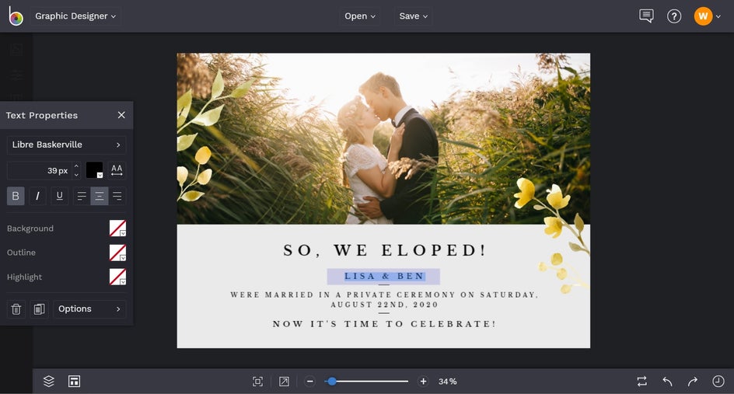Increase font size with up stepper
Screen dimensions: 734x394
(x=76, y=166)
